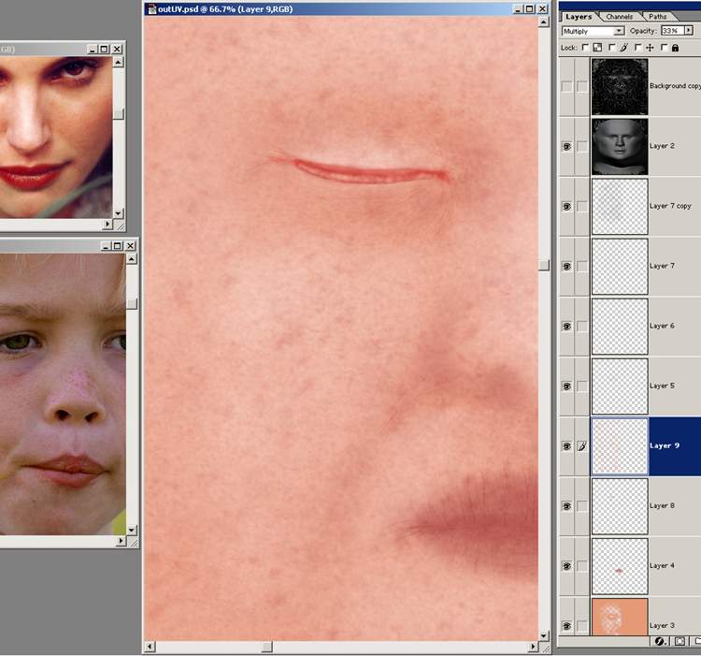Select the Layer 7 copy layer
Image resolution: width=701 pixels, height=656 pixels.
(673, 206)
